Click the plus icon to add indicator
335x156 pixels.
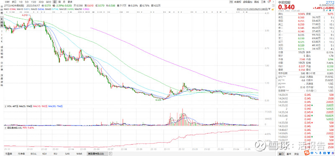pos(111,154)
